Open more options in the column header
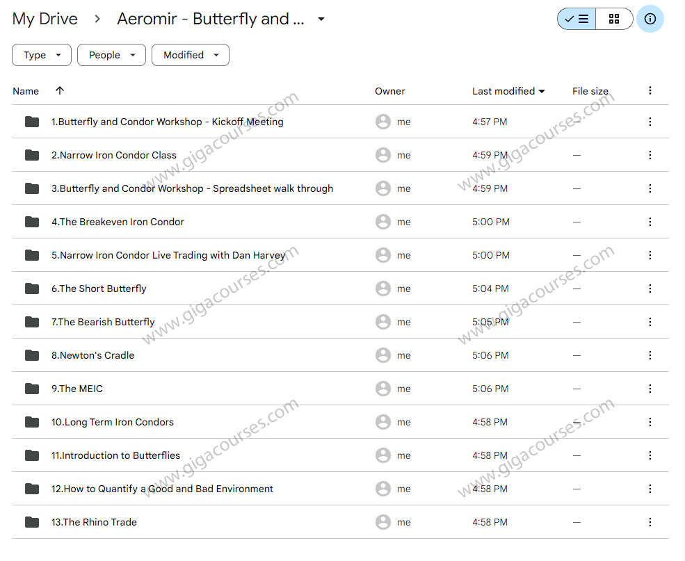The width and height of the screenshot is (685, 561). (x=650, y=90)
